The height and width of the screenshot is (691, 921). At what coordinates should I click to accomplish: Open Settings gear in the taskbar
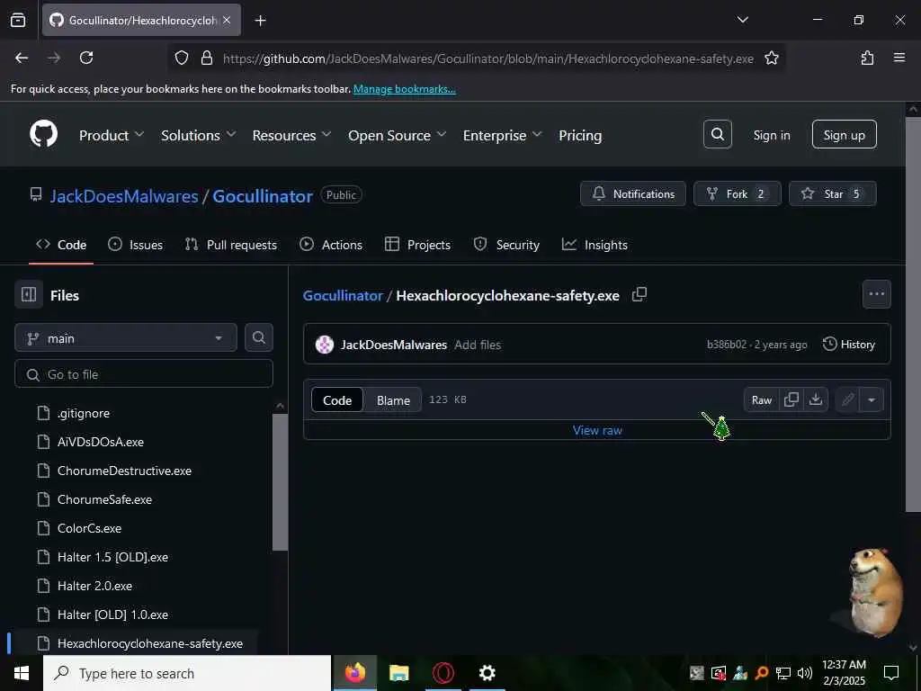pyautogui.click(x=487, y=673)
